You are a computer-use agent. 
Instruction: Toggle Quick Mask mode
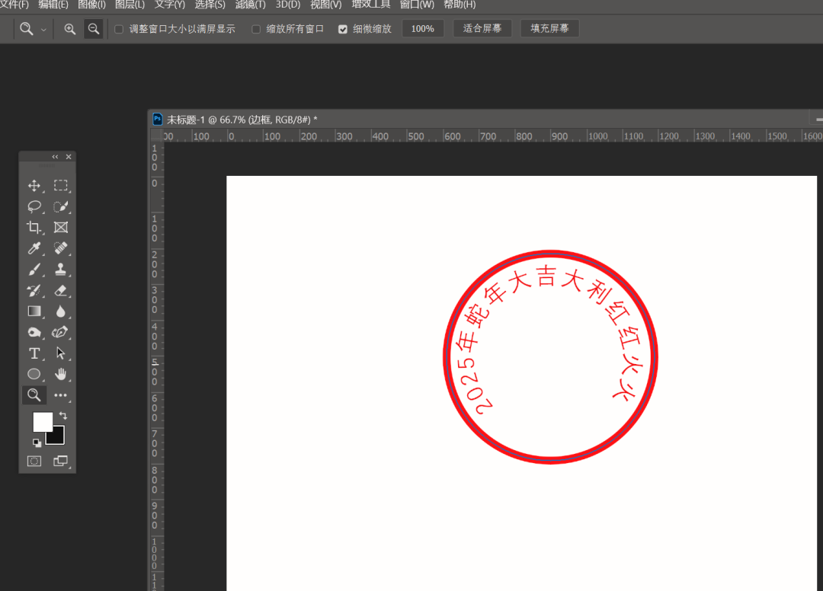34,462
